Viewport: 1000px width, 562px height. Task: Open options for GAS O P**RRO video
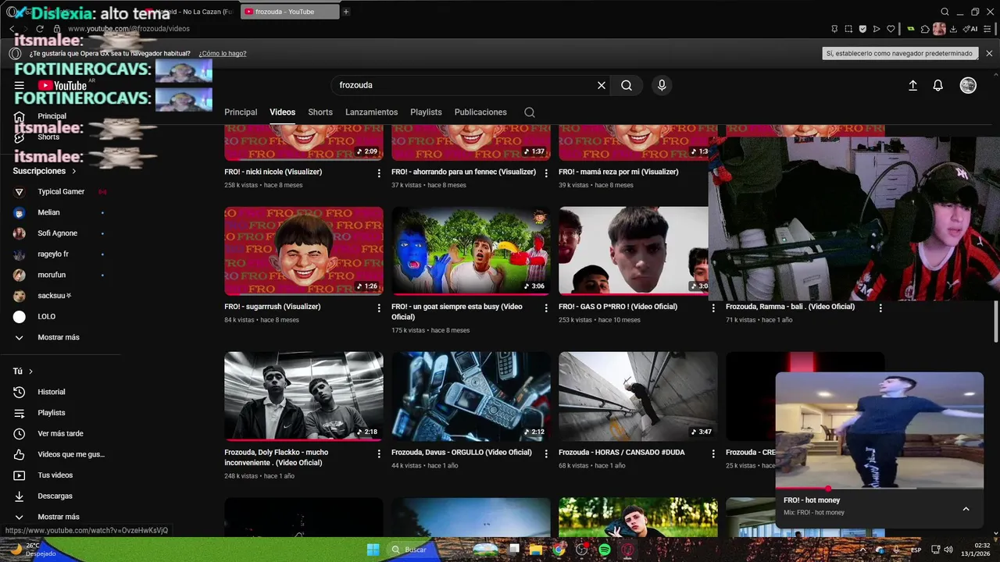tap(712, 308)
